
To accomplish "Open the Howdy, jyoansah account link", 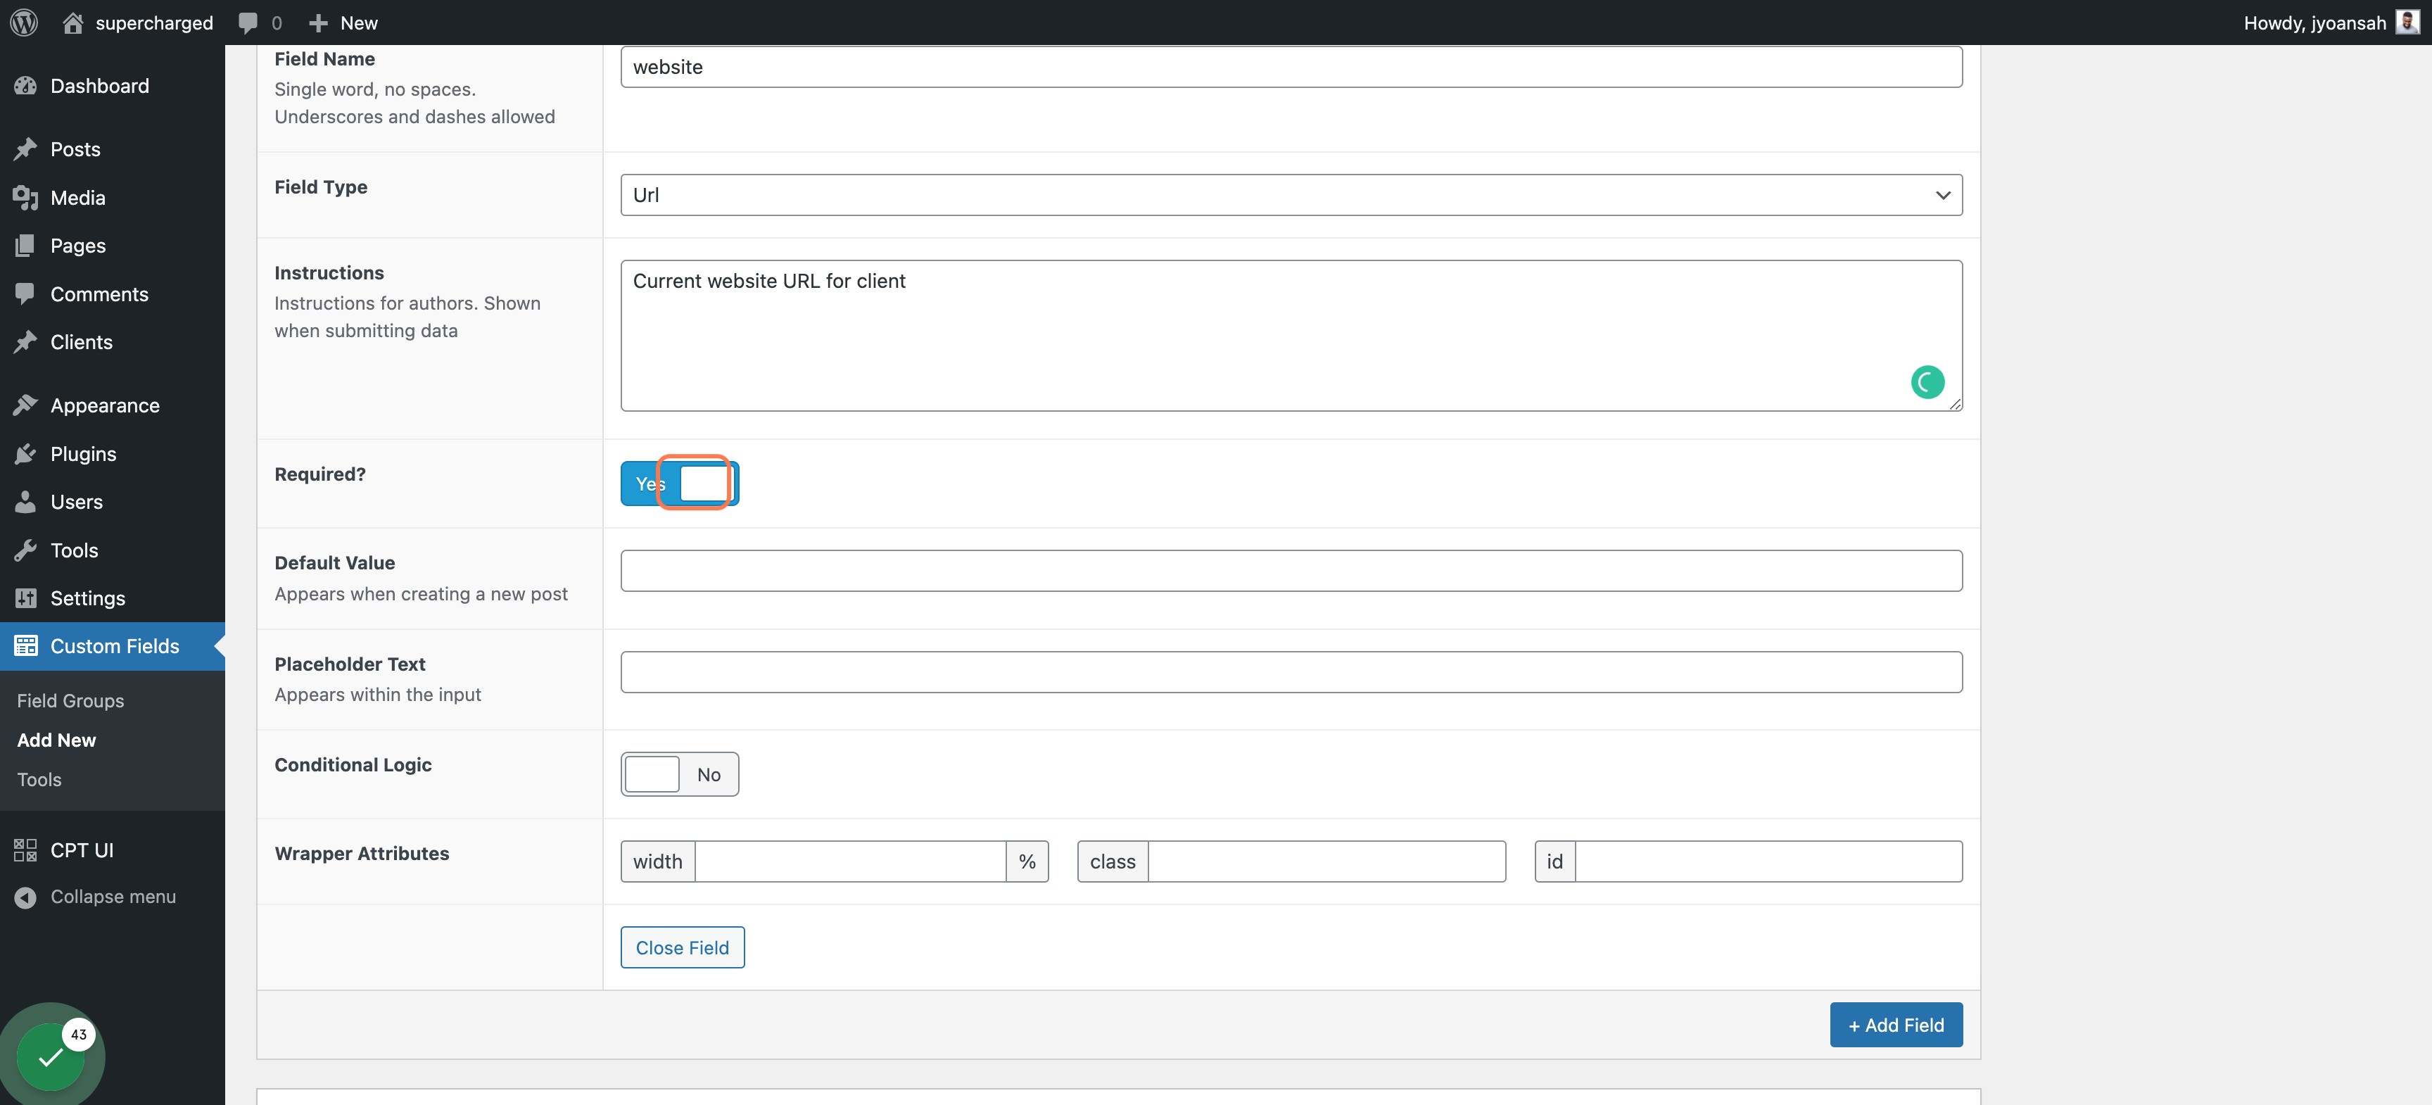I will 2315,23.
